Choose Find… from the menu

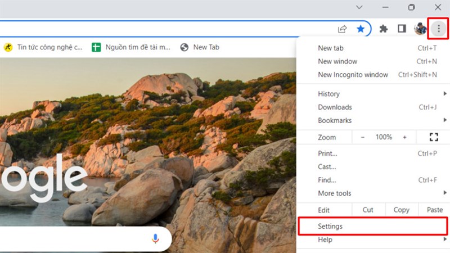pyautogui.click(x=373, y=180)
